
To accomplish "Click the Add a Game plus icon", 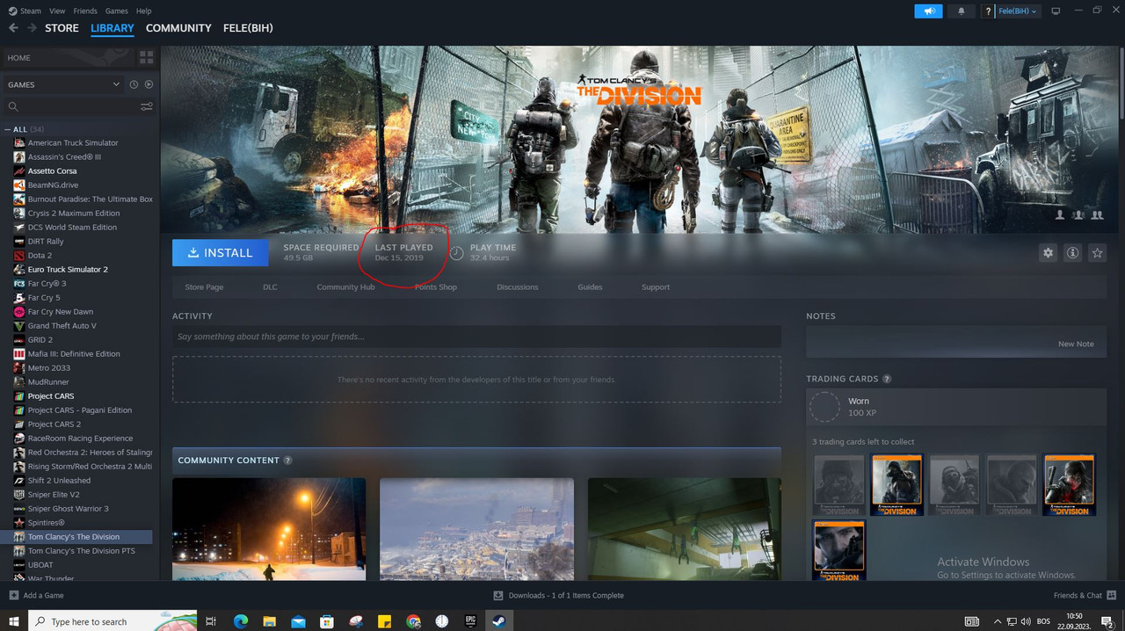I will pyautogui.click(x=13, y=595).
